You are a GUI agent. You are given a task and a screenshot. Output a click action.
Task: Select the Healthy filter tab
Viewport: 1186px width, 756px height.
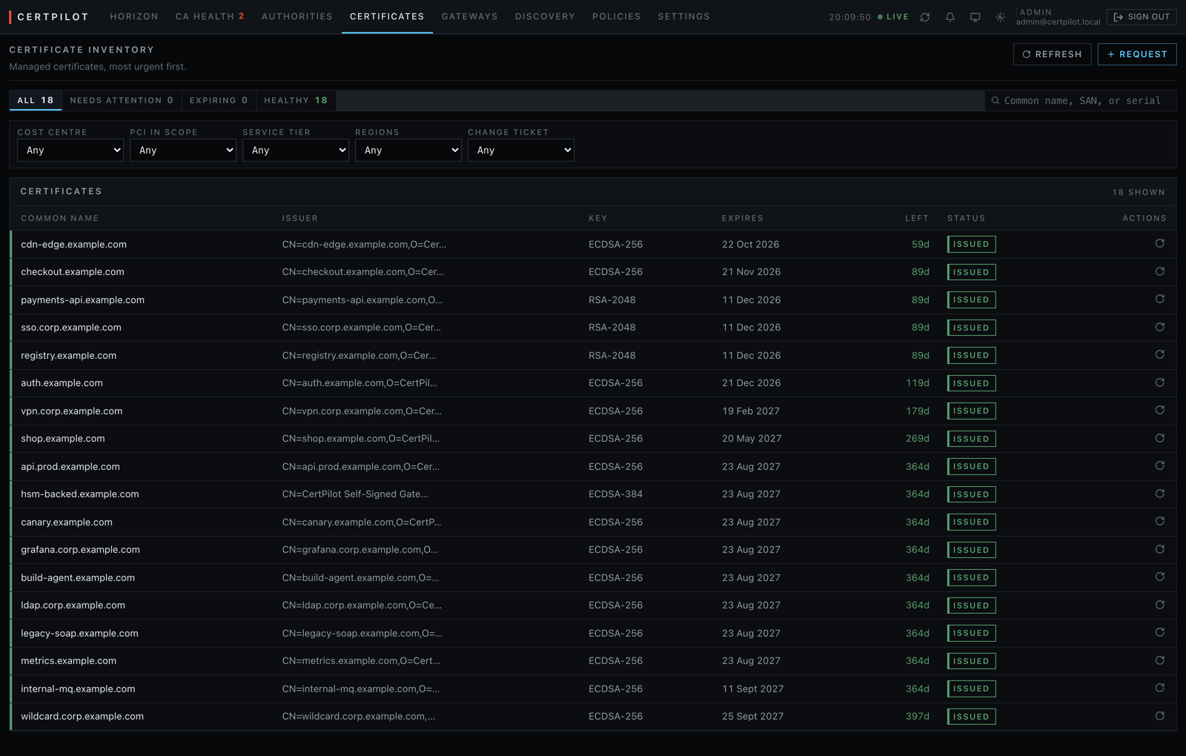(296, 100)
